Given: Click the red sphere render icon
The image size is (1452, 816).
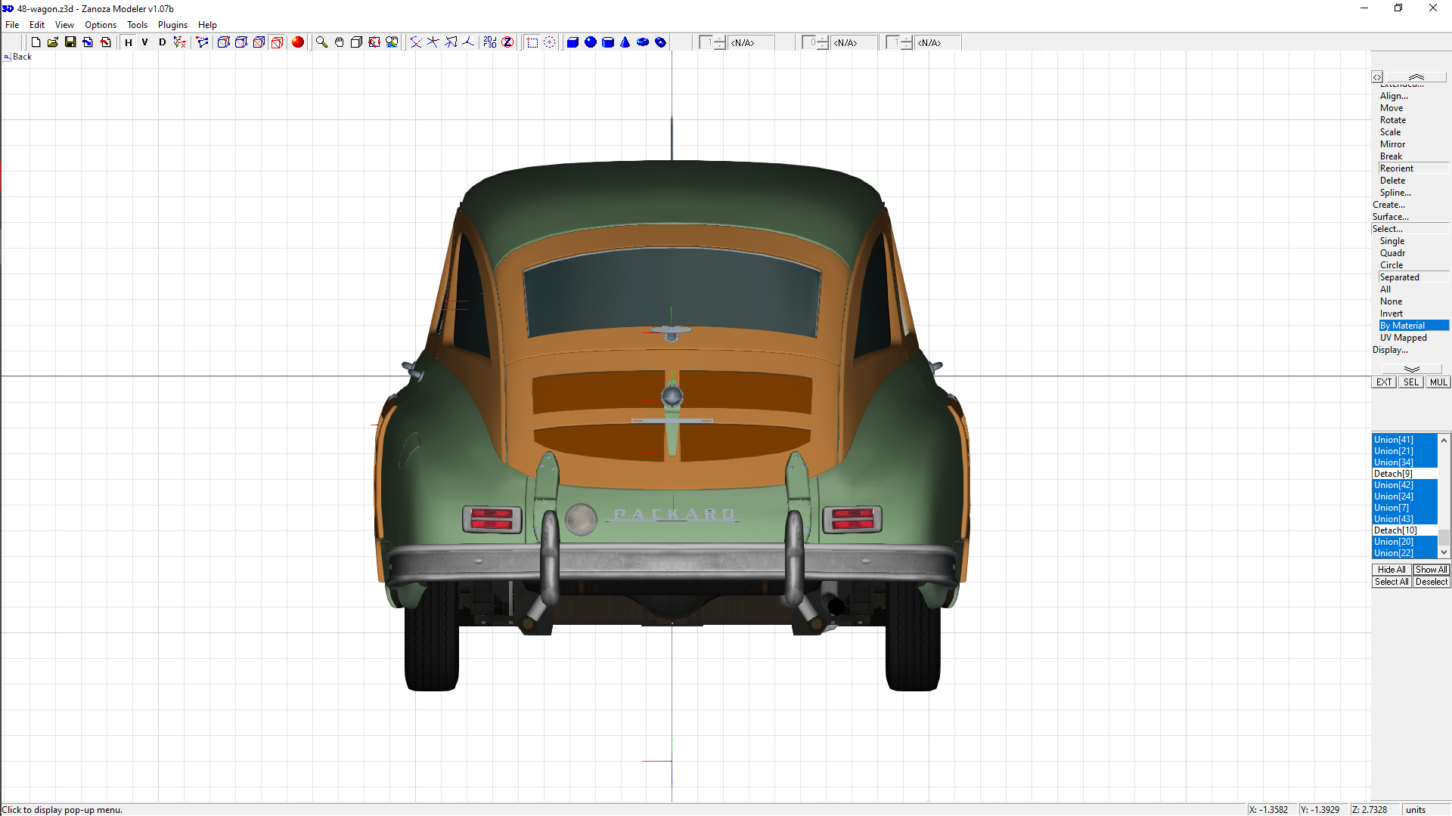Looking at the screenshot, I should (298, 42).
